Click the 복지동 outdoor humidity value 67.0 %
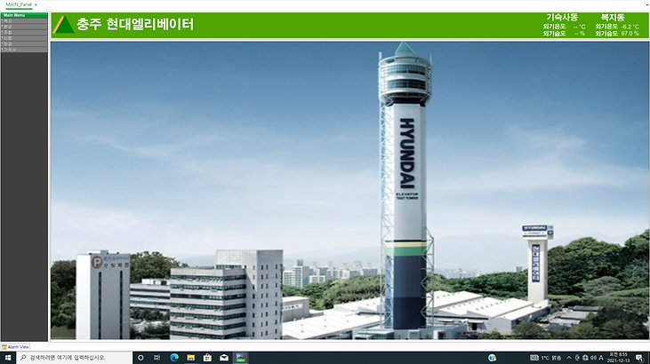The width and height of the screenshot is (650, 364). point(630,34)
